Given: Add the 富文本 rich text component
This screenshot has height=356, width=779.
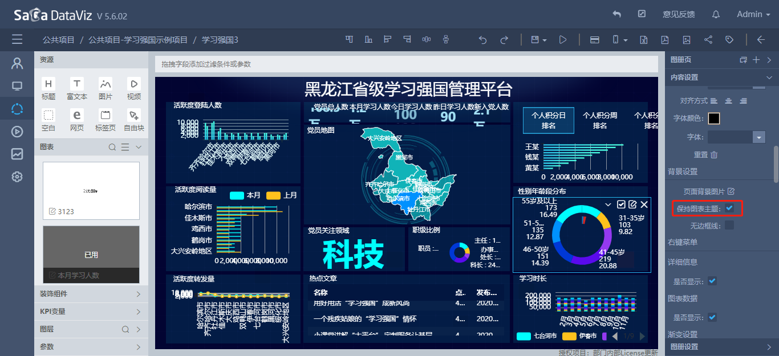Looking at the screenshot, I should [77, 88].
